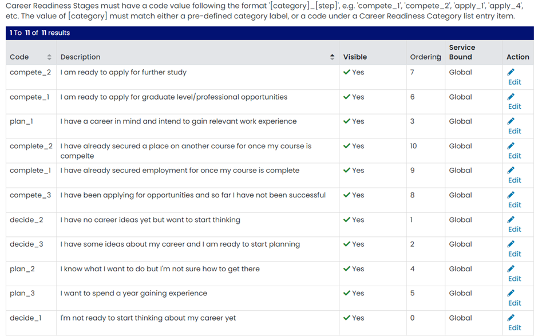The width and height of the screenshot is (538, 336).
Task: Click the pencil icon in plan_1 row
Action: (511, 121)
